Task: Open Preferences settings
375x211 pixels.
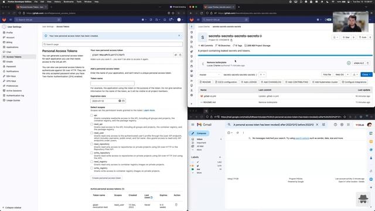Action: (x=12, y=86)
